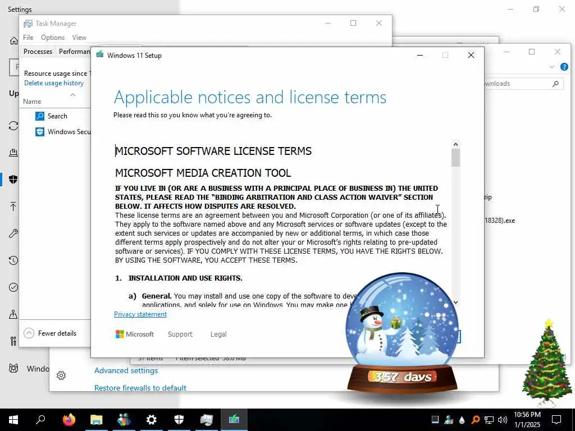575x431 pixels.
Task: Open volume control in system tray
Action: 503,420
